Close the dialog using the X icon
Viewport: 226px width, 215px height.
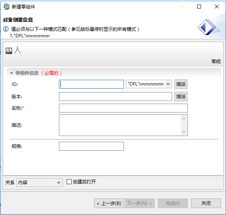click(217, 7)
